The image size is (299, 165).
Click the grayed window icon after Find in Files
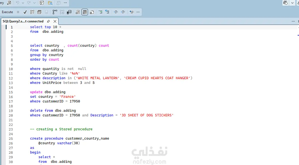58,3
